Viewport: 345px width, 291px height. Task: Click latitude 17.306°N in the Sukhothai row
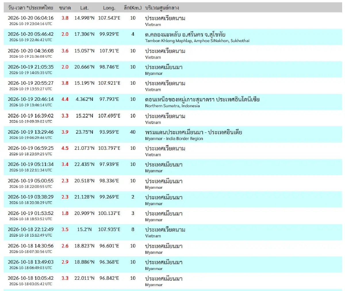pos(84,34)
